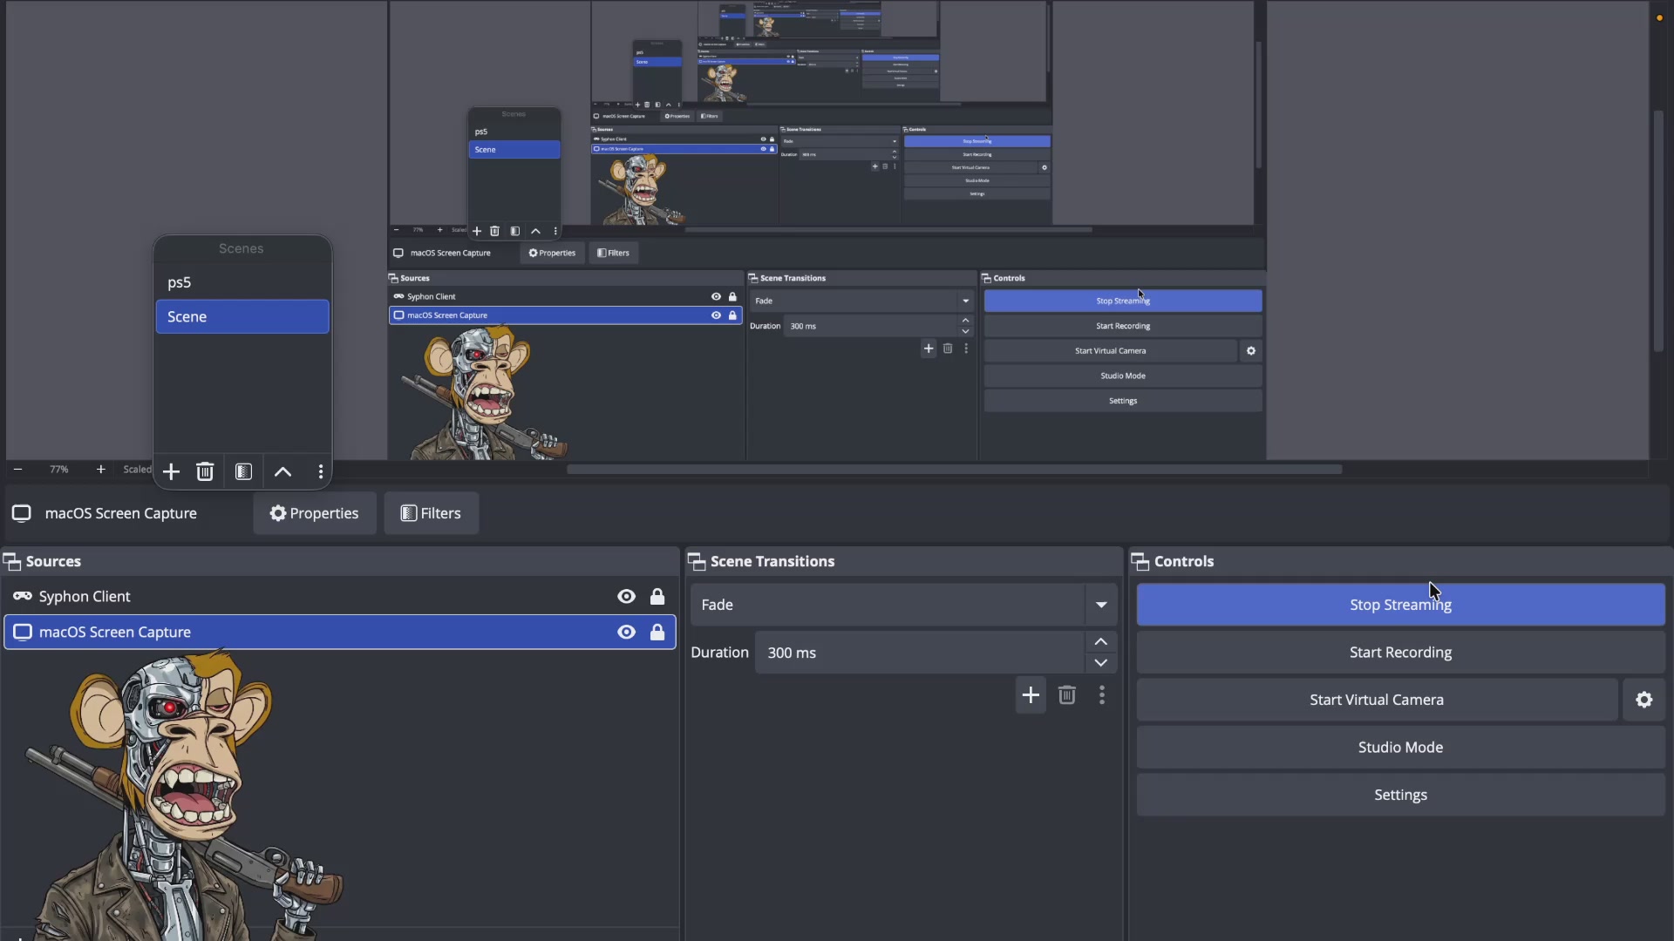Viewport: 1674px width, 941px height.
Task: Delete the selected scene with trash icon
Action: pyautogui.click(x=205, y=472)
